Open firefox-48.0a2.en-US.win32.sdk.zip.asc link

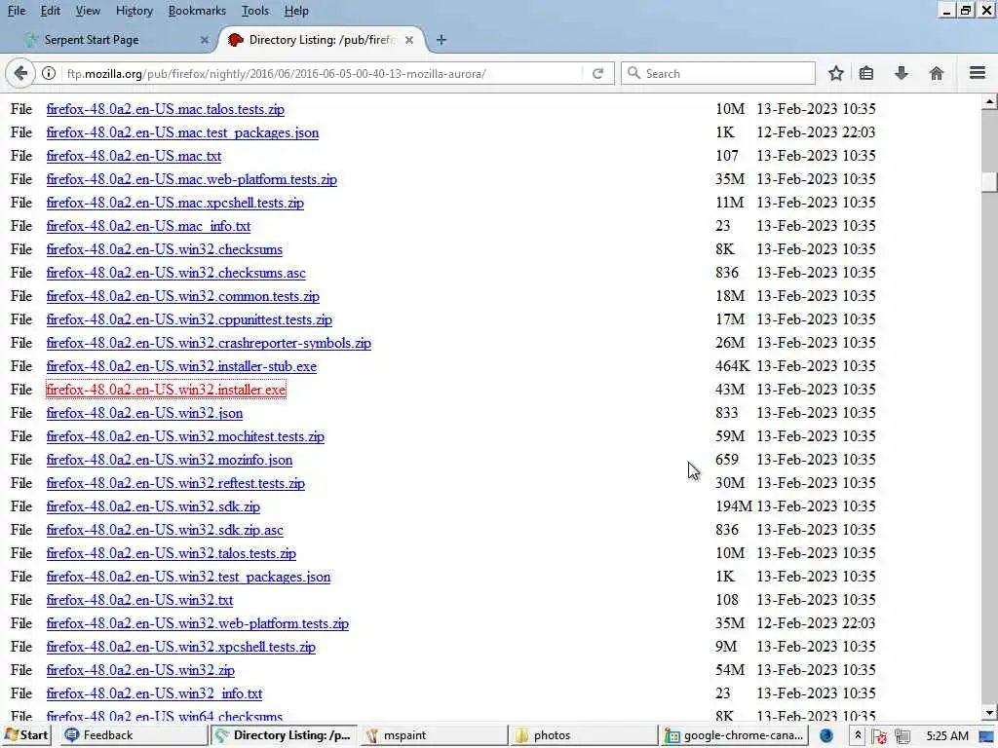click(x=165, y=530)
